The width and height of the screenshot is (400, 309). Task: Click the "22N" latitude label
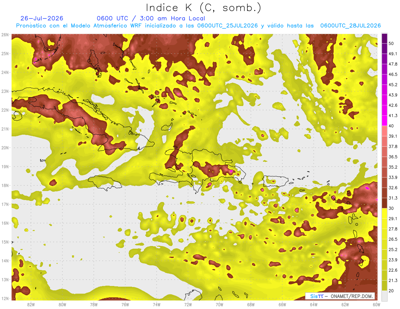(x=5, y=110)
